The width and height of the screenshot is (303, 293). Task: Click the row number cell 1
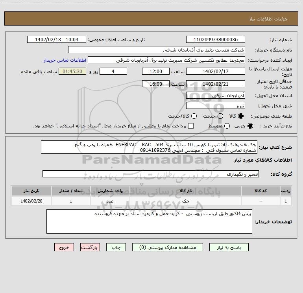point(286,201)
